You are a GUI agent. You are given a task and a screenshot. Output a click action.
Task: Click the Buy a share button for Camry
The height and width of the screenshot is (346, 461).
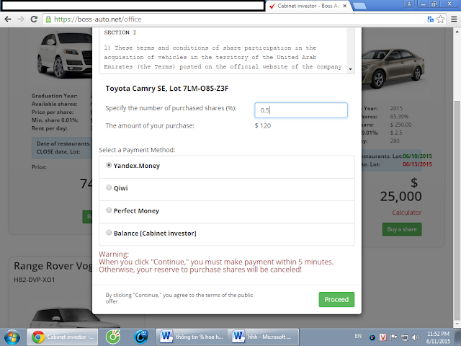(402, 229)
